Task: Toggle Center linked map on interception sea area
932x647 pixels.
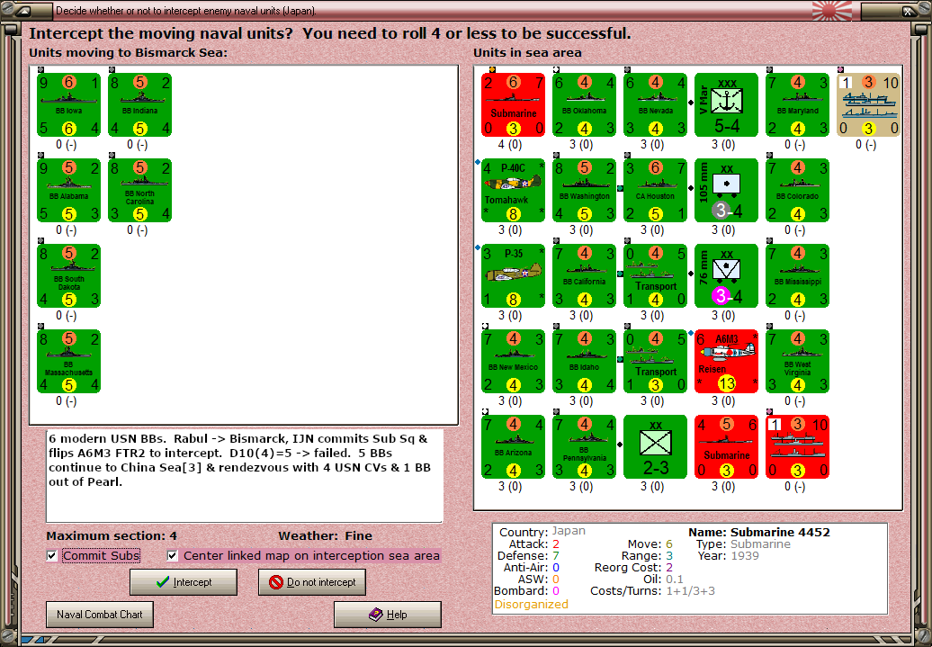Action: tap(173, 556)
